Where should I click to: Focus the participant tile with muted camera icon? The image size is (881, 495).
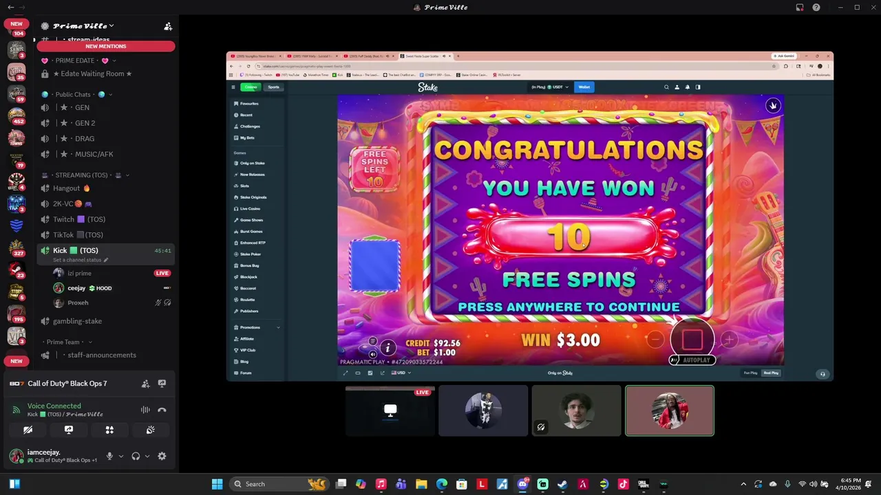tap(576, 410)
